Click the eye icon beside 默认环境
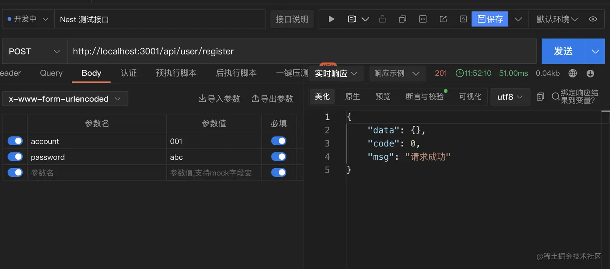This screenshot has width=610, height=269. (x=593, y=19)
